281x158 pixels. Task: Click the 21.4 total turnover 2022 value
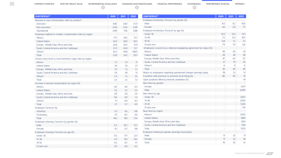click(x=135, y=118)
